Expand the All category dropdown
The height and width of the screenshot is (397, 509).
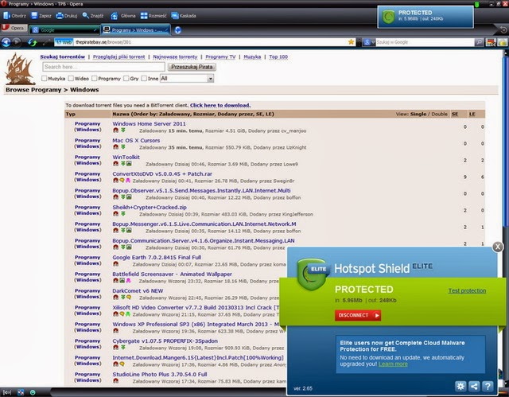(187, 78)
